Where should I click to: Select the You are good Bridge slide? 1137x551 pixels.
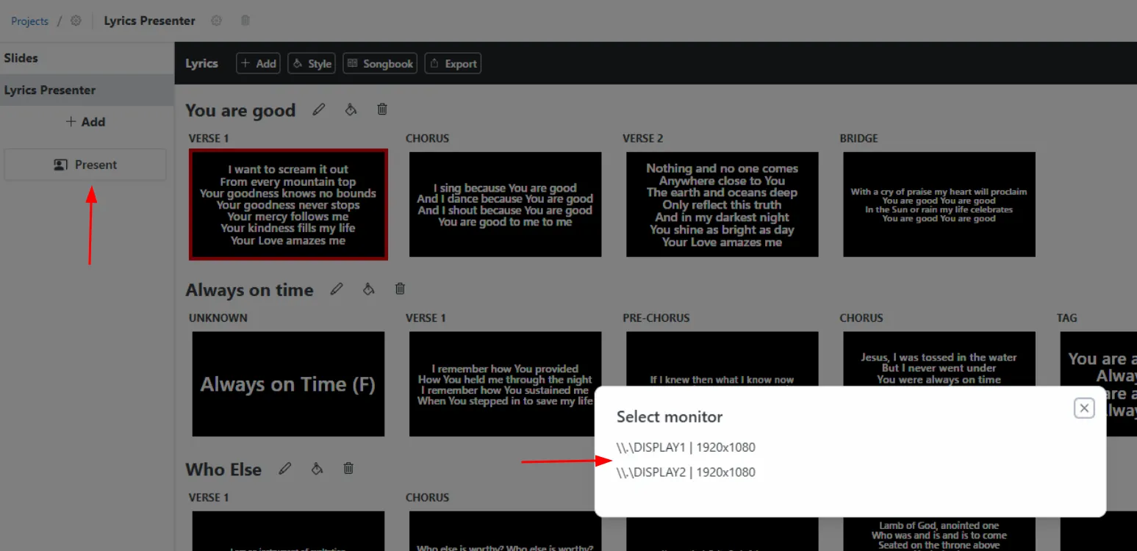tap(939, 204)
